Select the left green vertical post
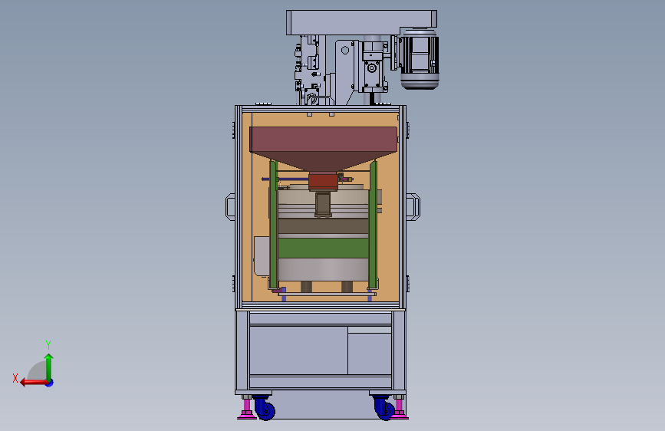 pos(274,225)
